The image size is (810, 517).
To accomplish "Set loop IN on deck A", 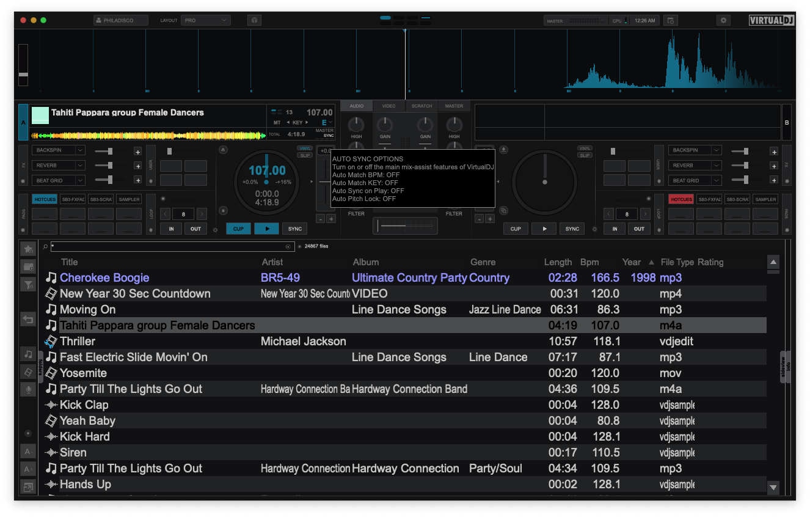I will click(171, 229).
